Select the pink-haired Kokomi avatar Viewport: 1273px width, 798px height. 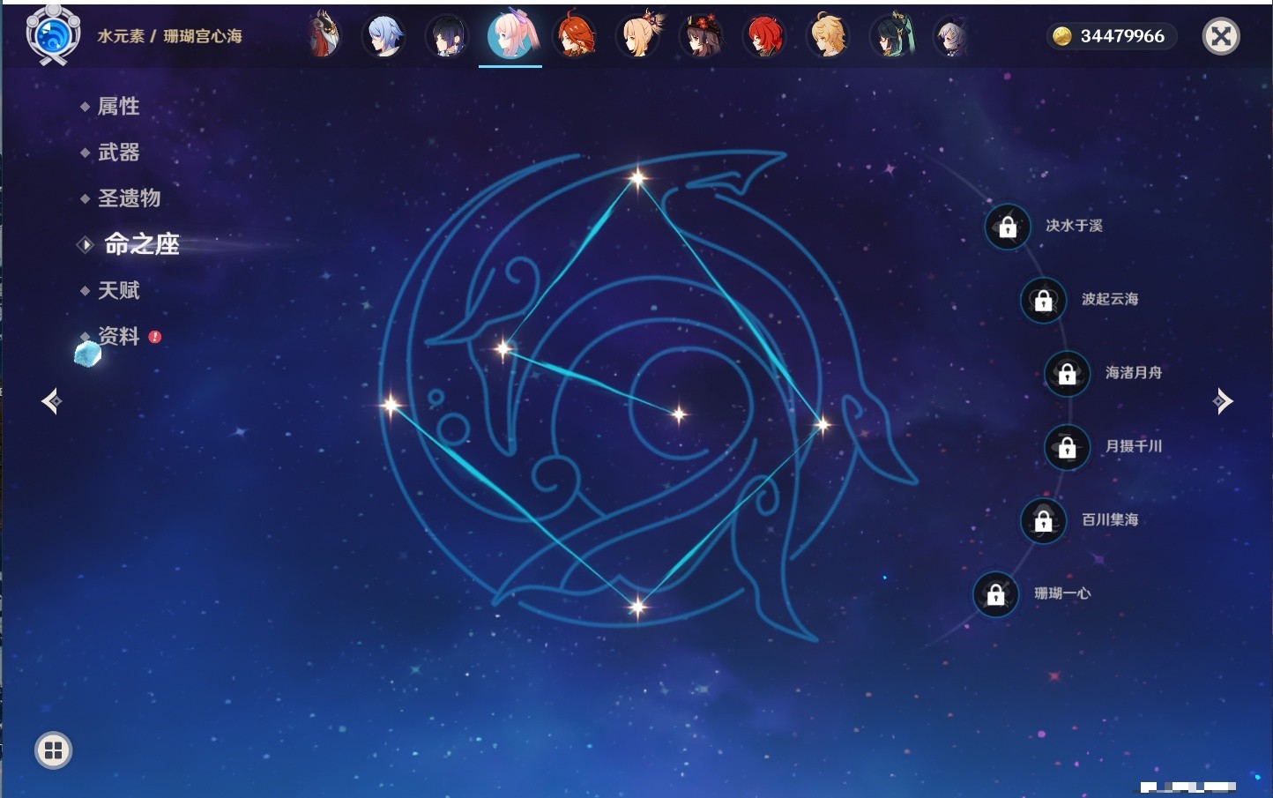click(x=511, y=34)
